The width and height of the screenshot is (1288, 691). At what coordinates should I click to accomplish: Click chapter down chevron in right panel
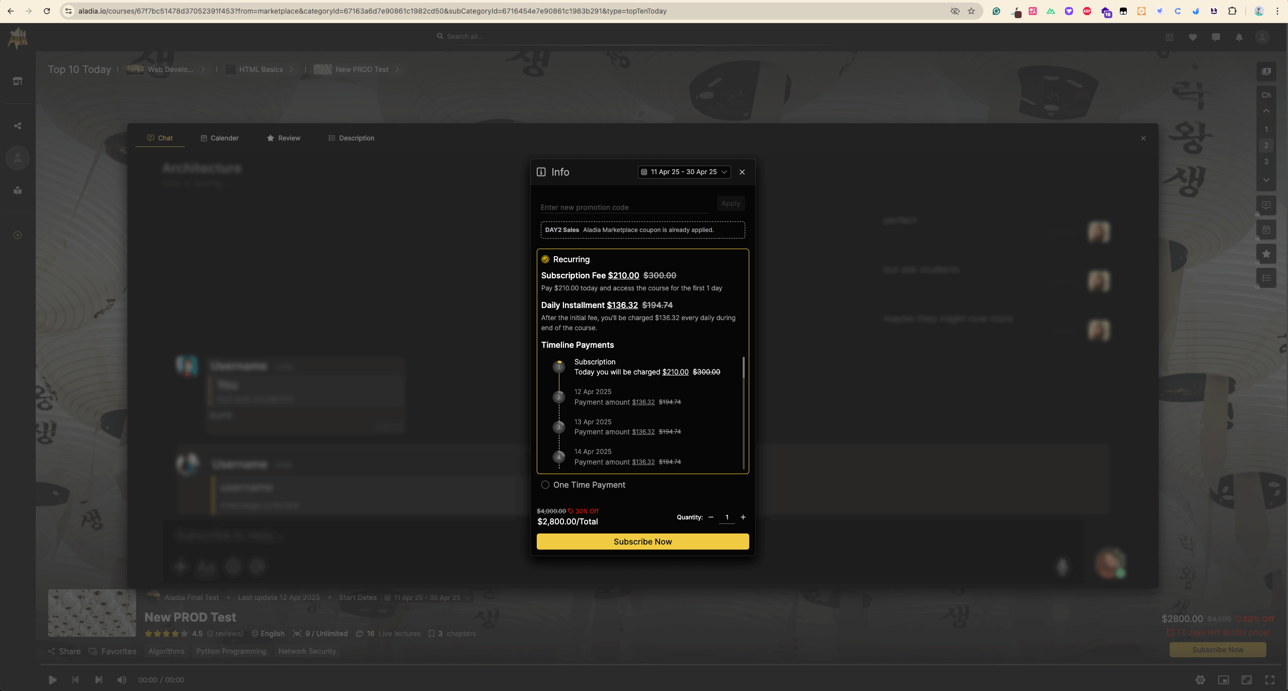click(1266, 180)
